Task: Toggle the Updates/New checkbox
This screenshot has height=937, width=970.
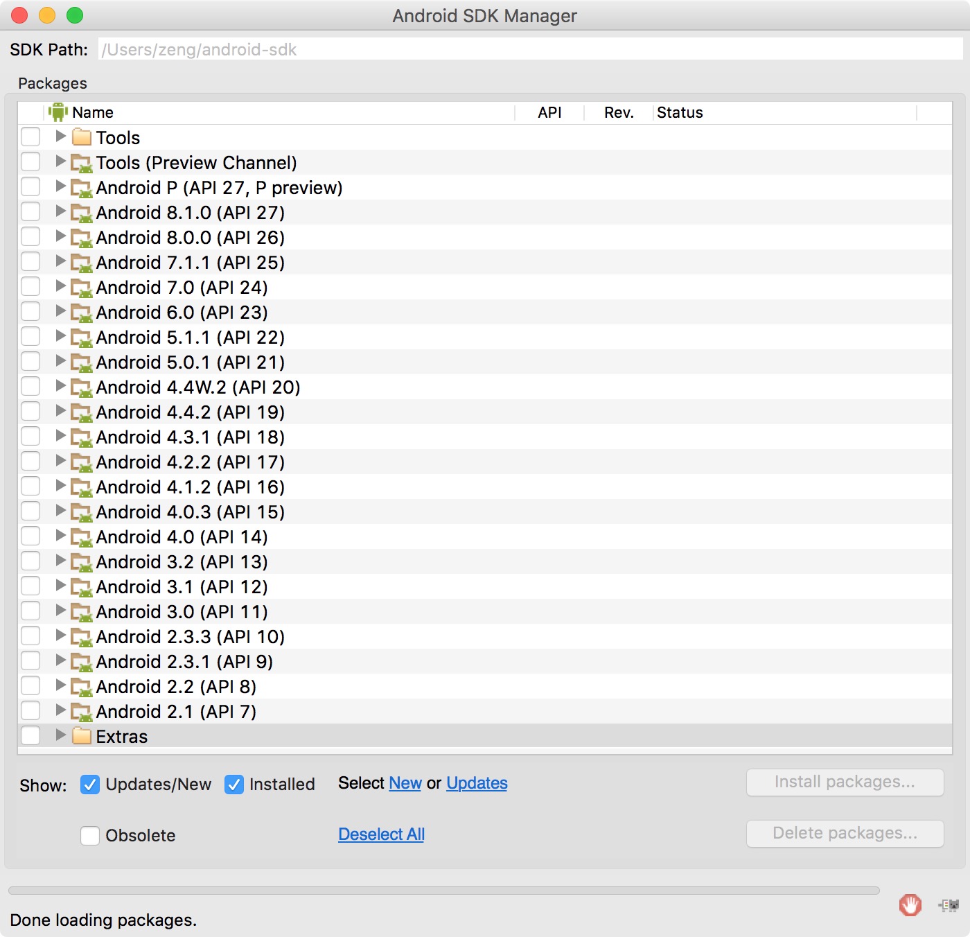Action: 90,785
